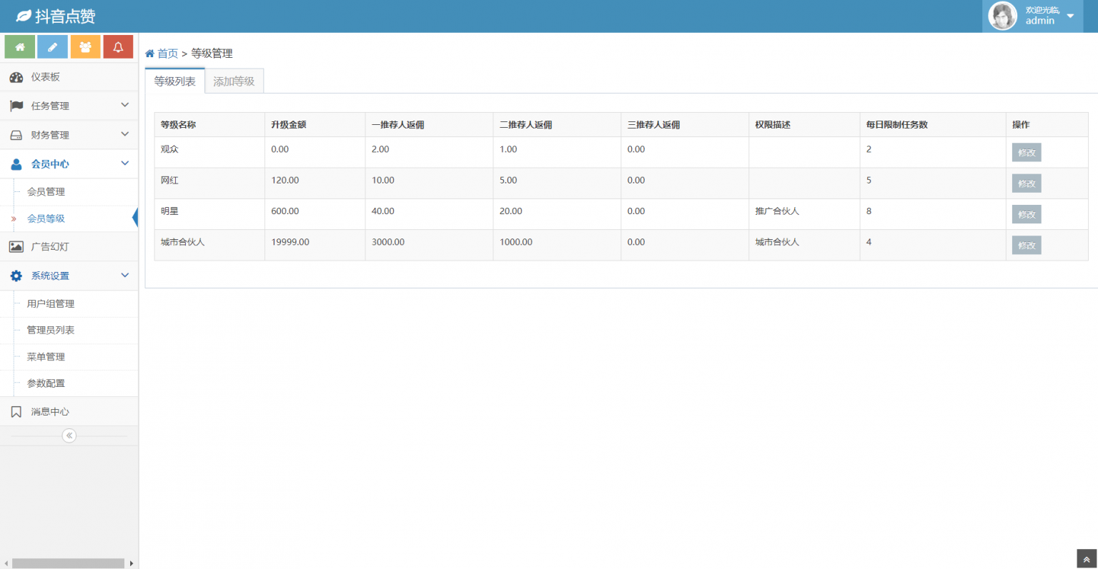
Task: Collapse the sidebar with double-arrow icon
Action: [69, 435]
